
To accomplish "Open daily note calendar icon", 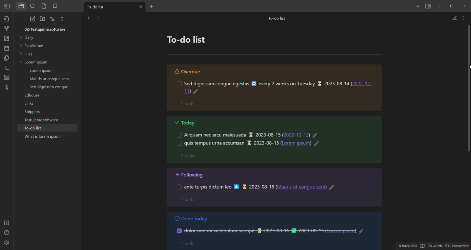I will 6,48.
